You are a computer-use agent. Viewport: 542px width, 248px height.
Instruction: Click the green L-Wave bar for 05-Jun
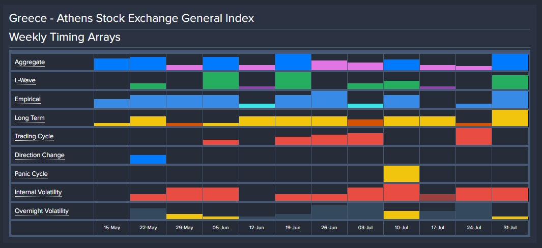(x=220, y=80)
